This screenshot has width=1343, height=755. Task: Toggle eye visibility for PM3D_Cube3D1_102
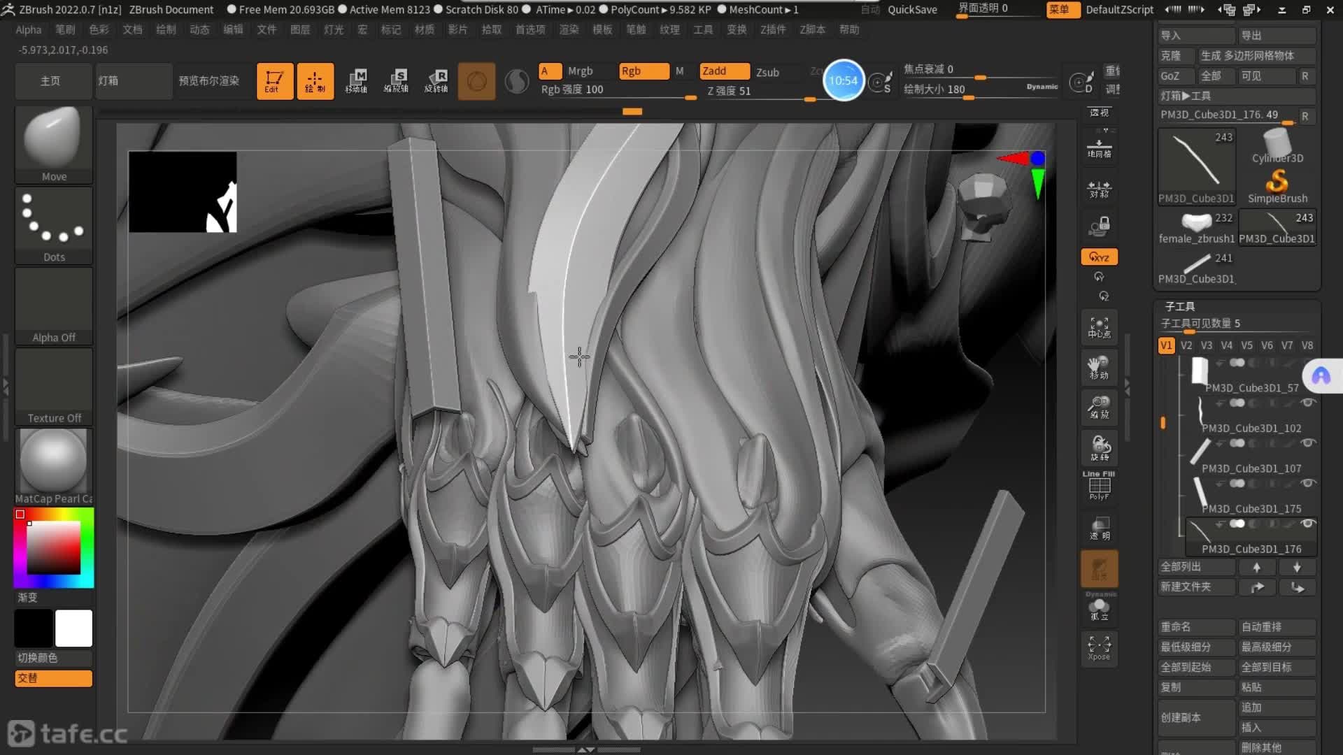coord(1307,403)
